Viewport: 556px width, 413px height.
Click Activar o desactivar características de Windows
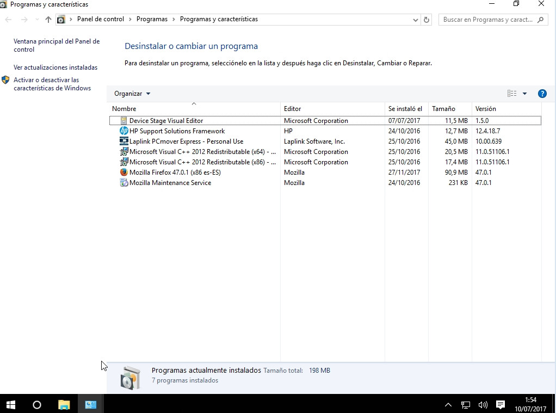click(x=52, y=84)
